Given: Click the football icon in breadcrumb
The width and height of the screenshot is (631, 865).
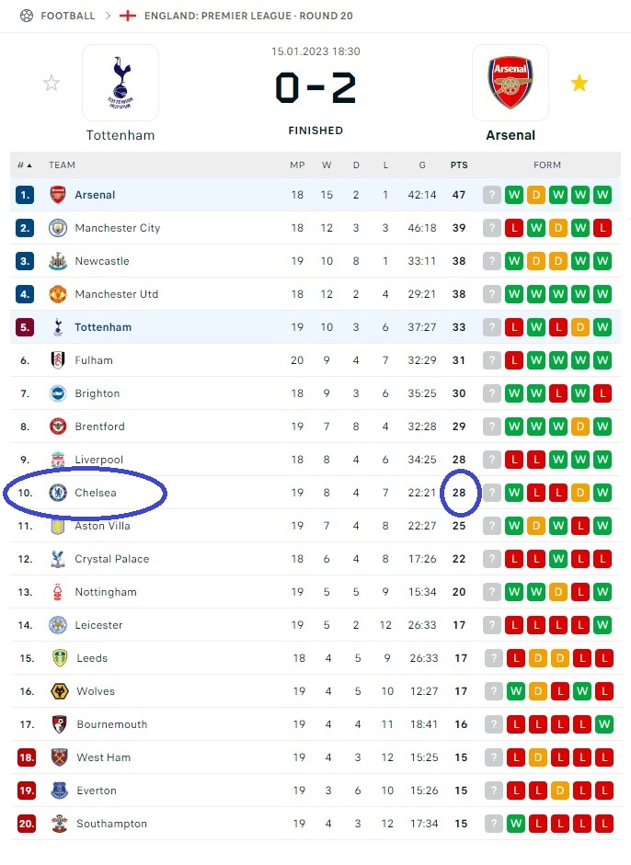Looking at the screenshot, I should (x=27, y=16).
